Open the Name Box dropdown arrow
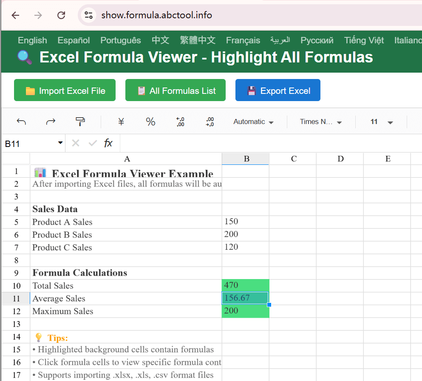 point(60,143)
